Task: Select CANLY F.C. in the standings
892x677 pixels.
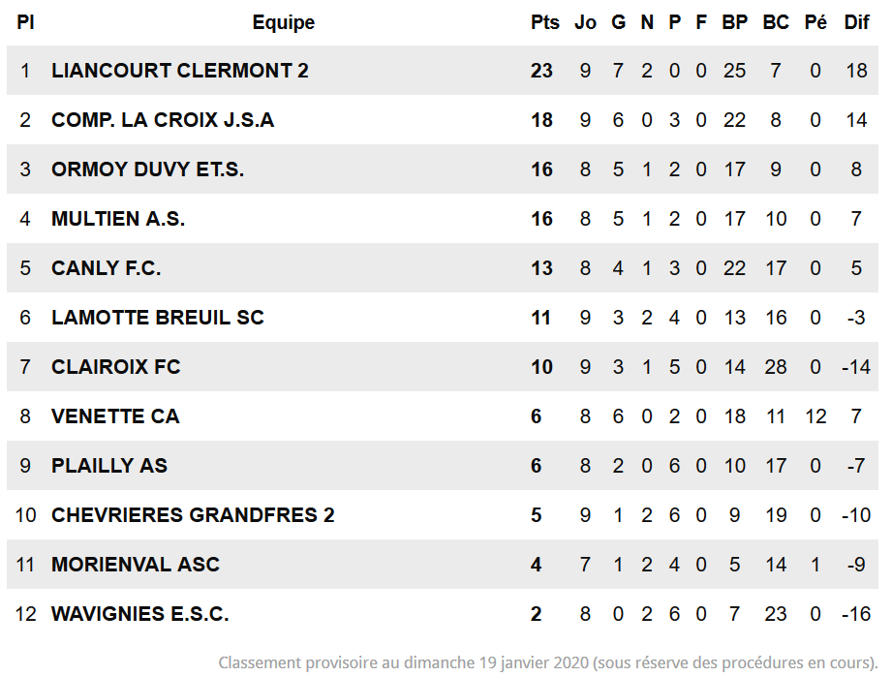Action: tap(107, 268)
